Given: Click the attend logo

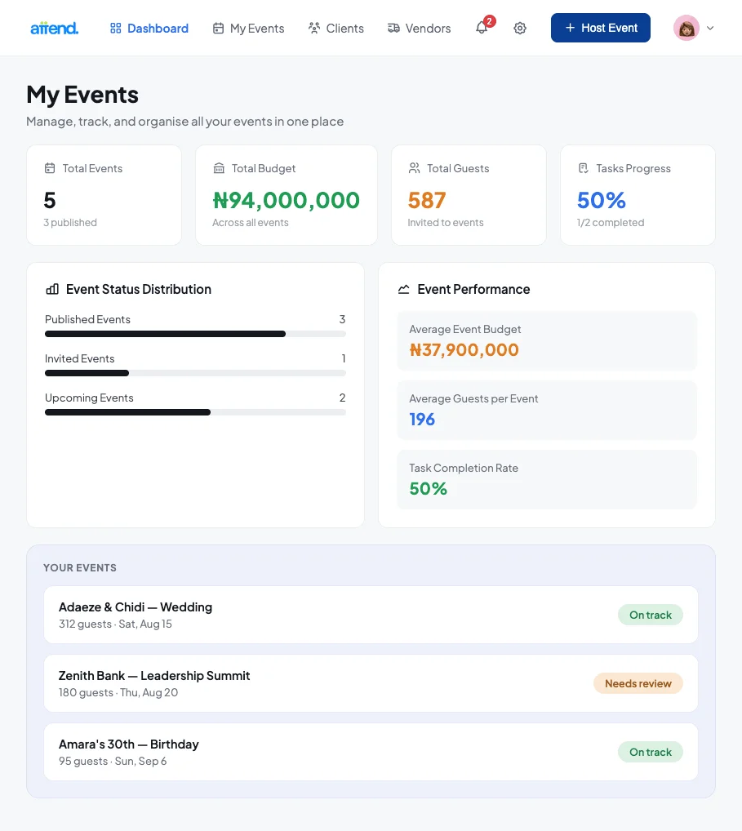Looking at the screenshot, I should click(54, 28).
